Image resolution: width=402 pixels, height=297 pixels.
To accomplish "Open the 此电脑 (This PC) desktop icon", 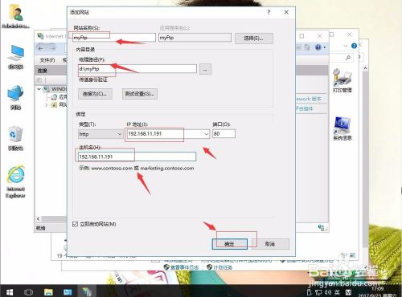I will 15,57.
